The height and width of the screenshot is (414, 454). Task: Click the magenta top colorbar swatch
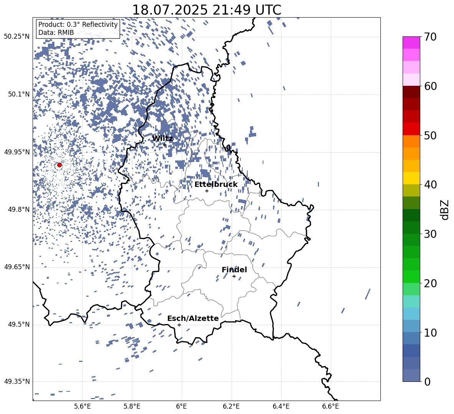click(411, 43)
